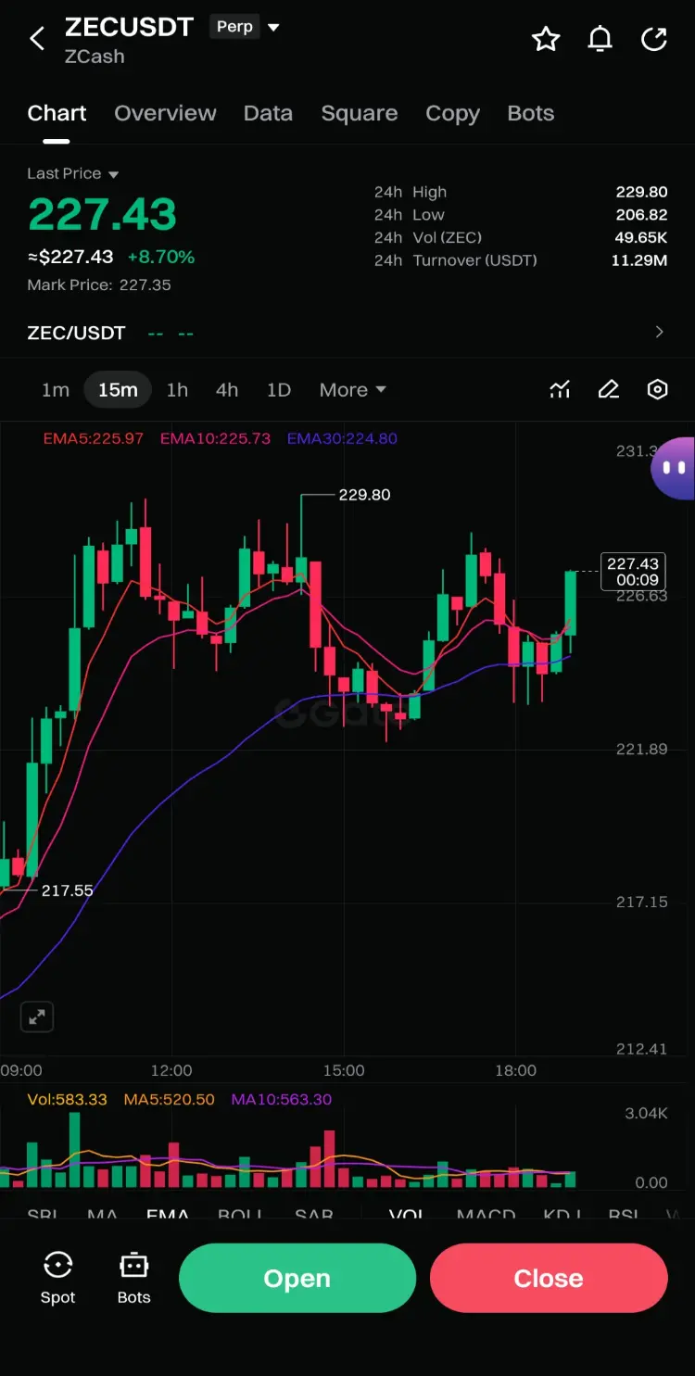Tap the ZECUSDT pair title
This screenshot has width=695, height=1376.
(129, 27)
